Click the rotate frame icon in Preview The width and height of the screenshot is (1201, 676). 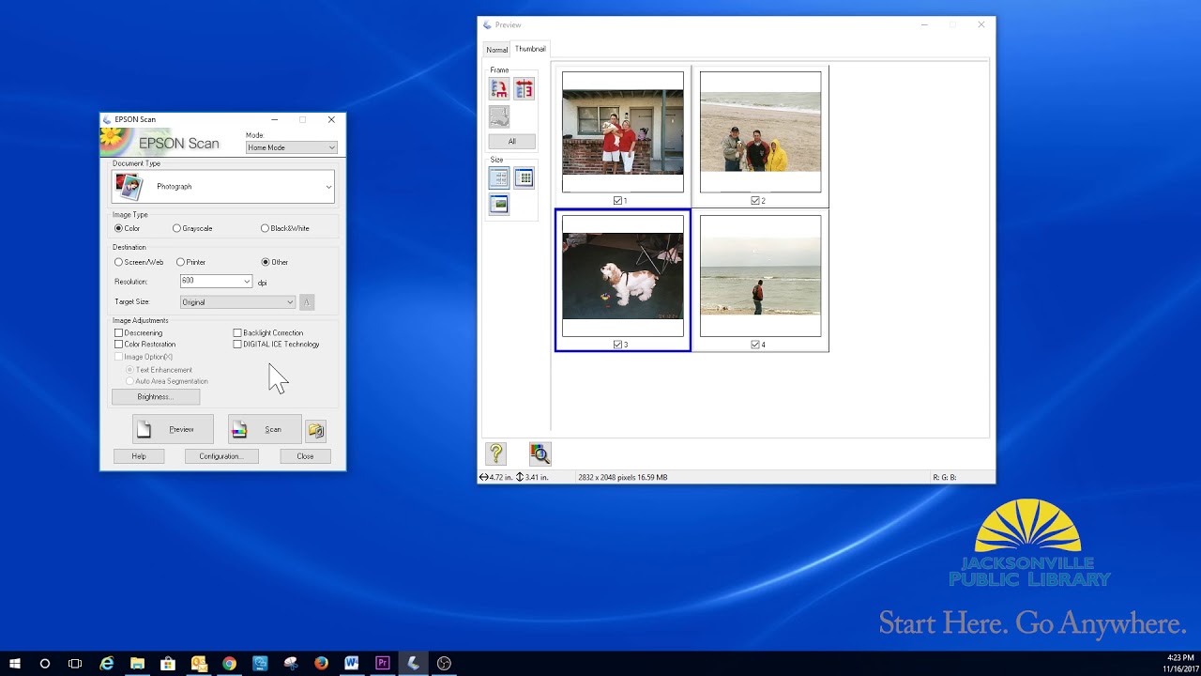[x=499, y=89]
